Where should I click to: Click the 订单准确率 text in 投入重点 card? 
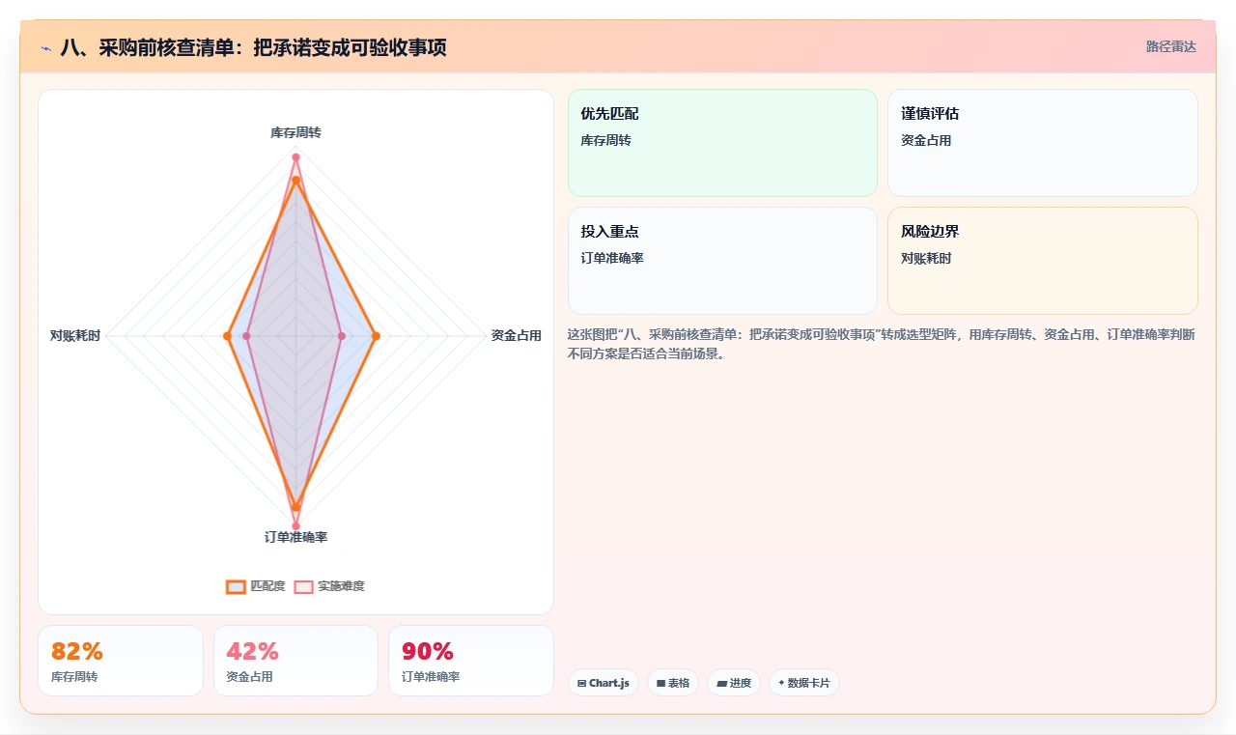[612, 258]
